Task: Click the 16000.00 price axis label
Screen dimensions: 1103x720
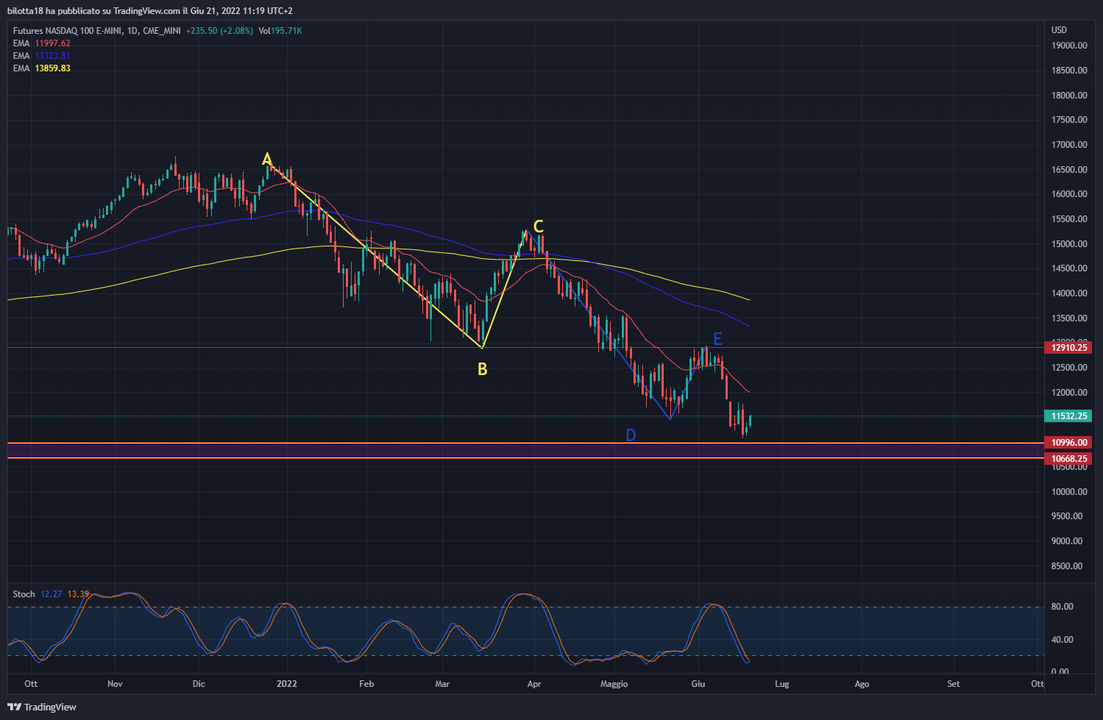Action: point(1069,194)
